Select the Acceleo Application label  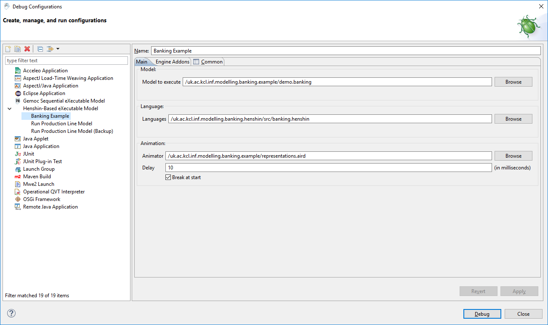coord(45,71)
